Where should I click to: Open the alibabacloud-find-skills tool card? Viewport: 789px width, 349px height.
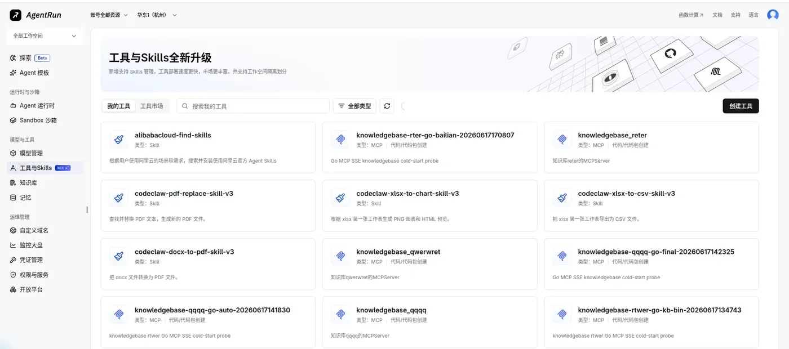[208, 149]
